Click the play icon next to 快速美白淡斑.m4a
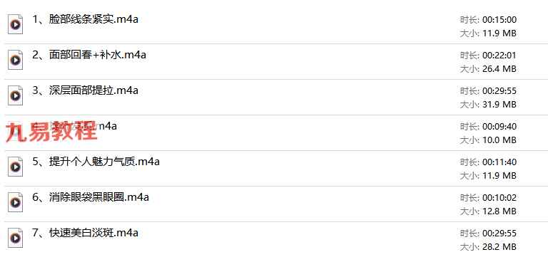The height and width of the screenshot is (262, 548). [x=16, y=238]
